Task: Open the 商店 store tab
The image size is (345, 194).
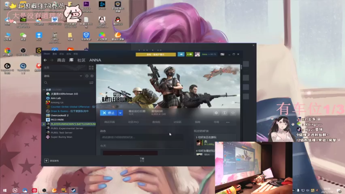Action: click(x=61, y=60)
